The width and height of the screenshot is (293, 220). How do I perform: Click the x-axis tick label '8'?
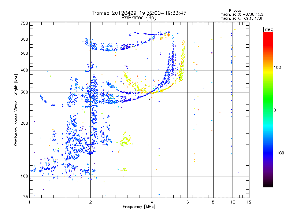[213, 202]
